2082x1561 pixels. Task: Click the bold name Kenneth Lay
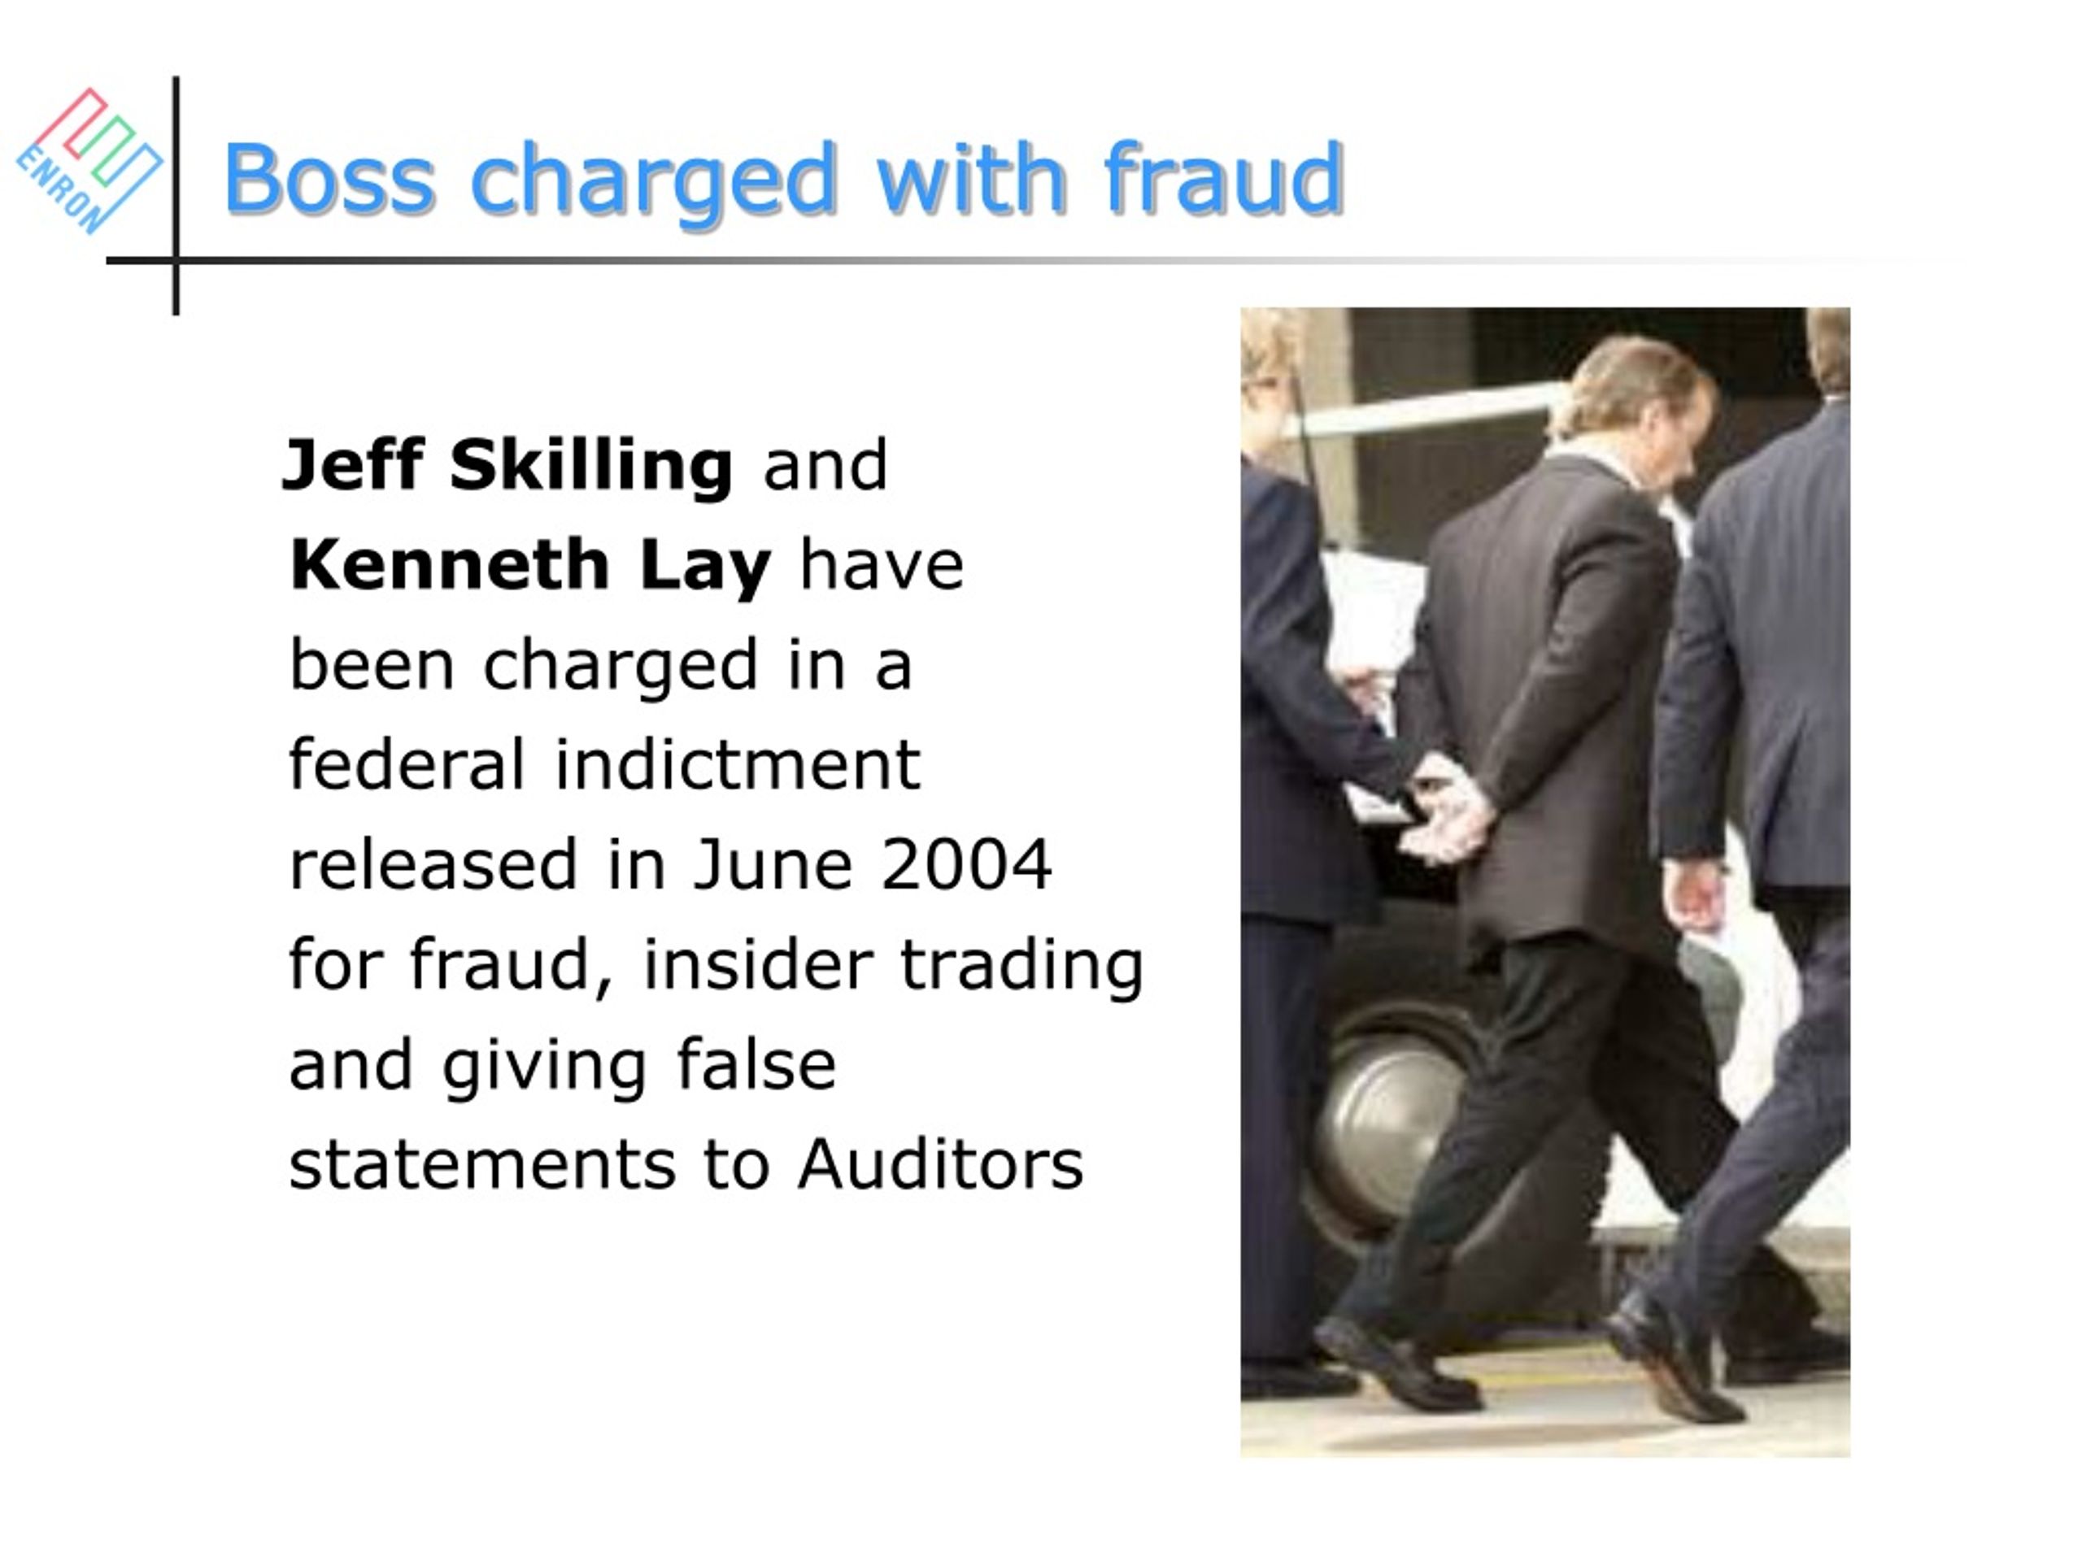(x=531, y=567)
